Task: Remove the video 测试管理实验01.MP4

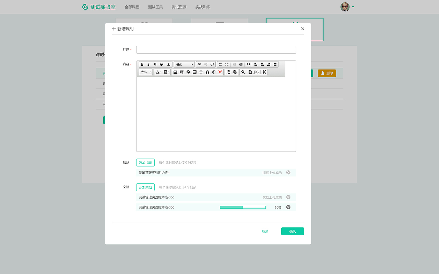Action: (288, 173)
